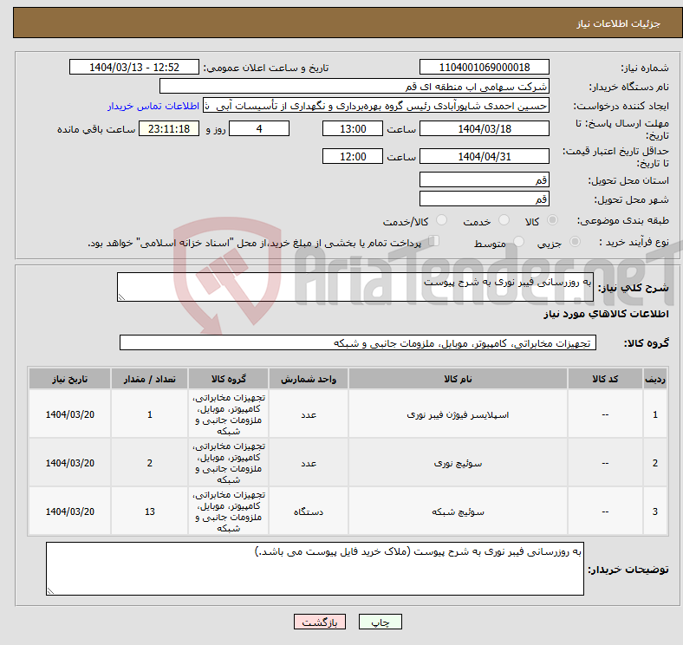The width and height of the screenshot is (683, 645).
Task: Click the بازگشت back button
Action: tap(320, 622)
